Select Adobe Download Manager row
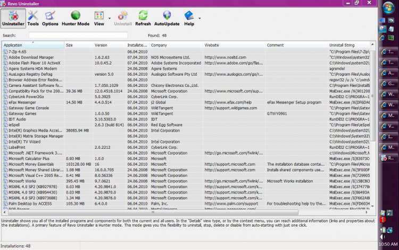The height and width of the screenshot is (250, 399). tap(186, 58)
